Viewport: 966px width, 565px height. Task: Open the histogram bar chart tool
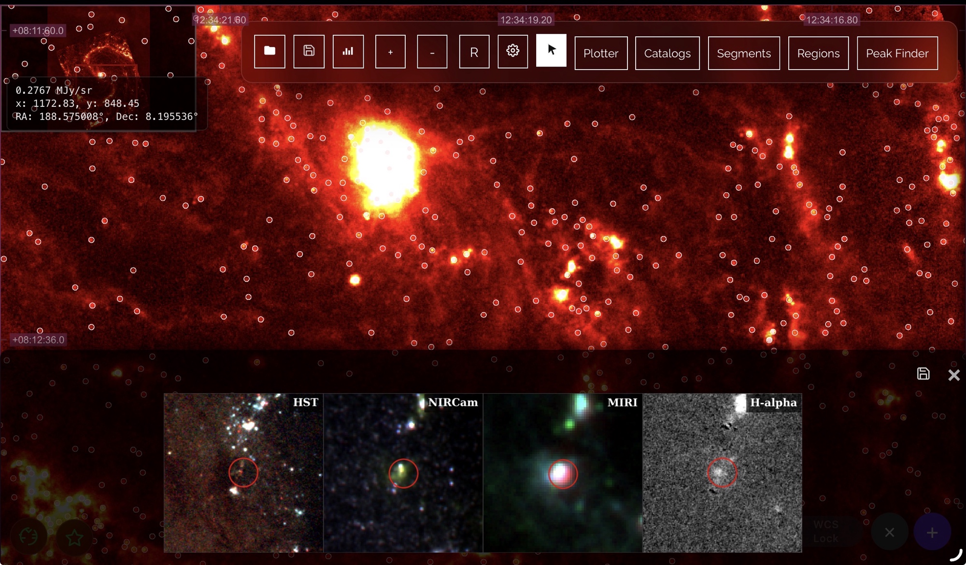pyautogui.click(x=348, y=51)
